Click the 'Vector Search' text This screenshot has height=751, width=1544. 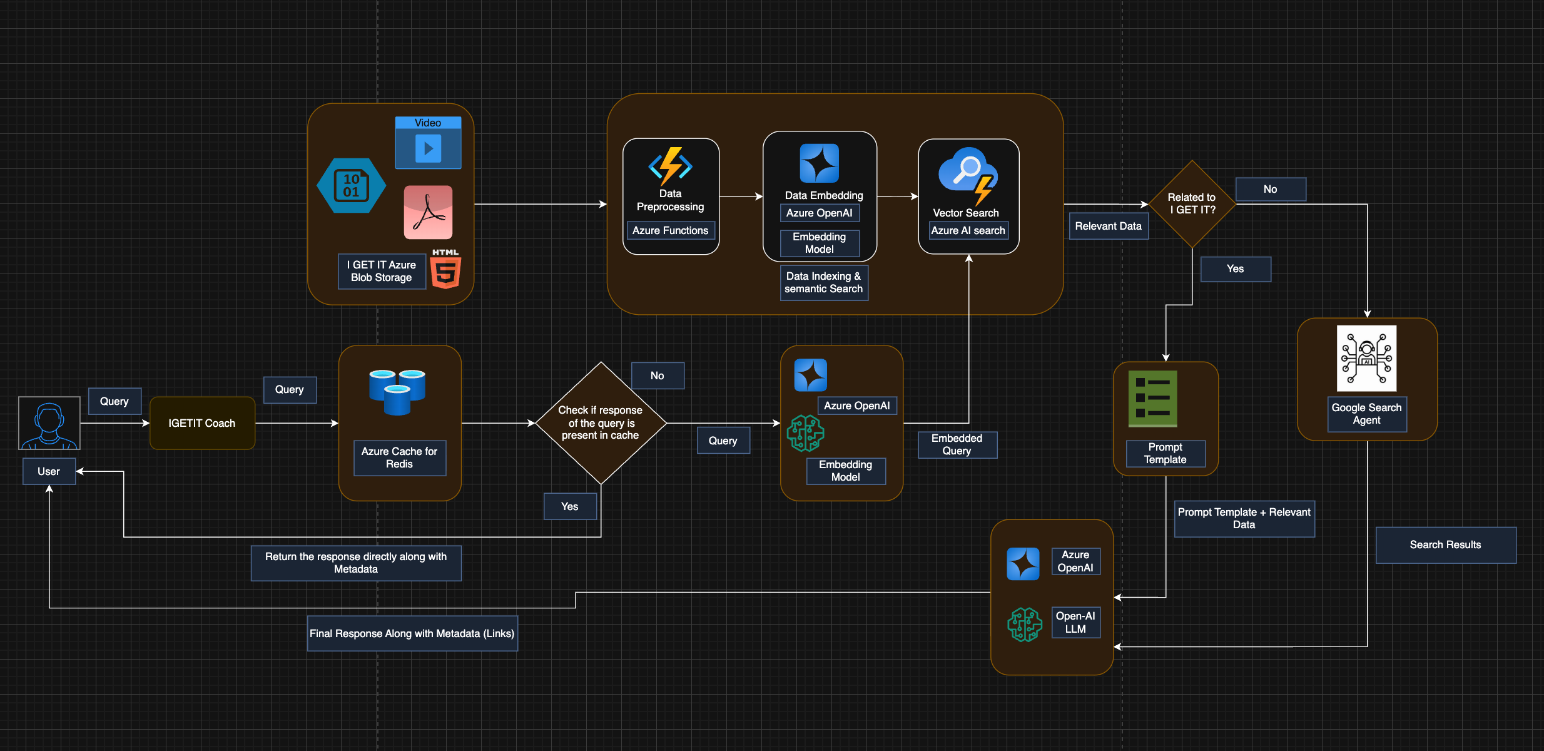[x=965, y=213]
